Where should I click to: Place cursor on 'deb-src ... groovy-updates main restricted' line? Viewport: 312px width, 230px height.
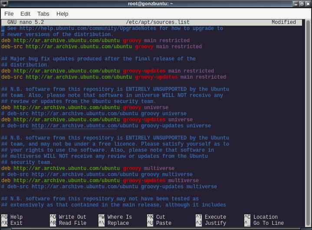pos(114,77)
